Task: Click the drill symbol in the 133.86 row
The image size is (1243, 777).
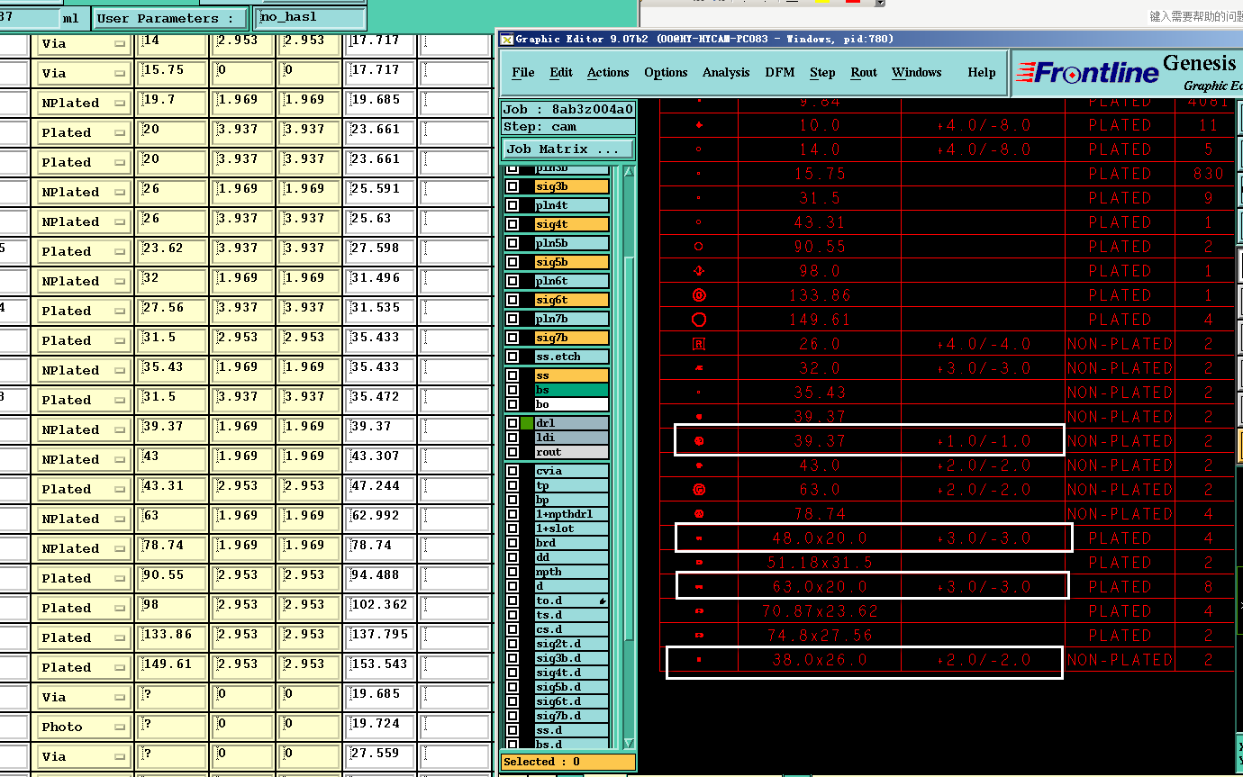Action: (698, 295)
